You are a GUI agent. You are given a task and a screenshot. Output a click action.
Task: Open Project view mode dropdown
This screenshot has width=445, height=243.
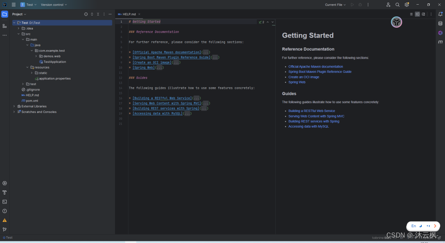tap(19, 14)
